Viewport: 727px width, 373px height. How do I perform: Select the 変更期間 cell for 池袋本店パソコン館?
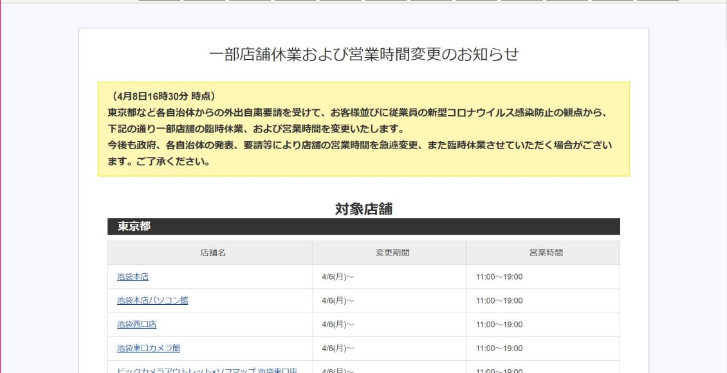pos(338,301)
